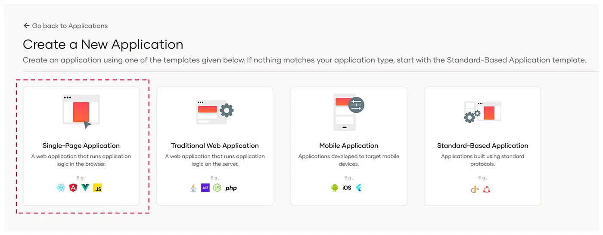Click the Angular logo icon
Image resolution: width=603 pixels, height=235 pixels.
73,188
